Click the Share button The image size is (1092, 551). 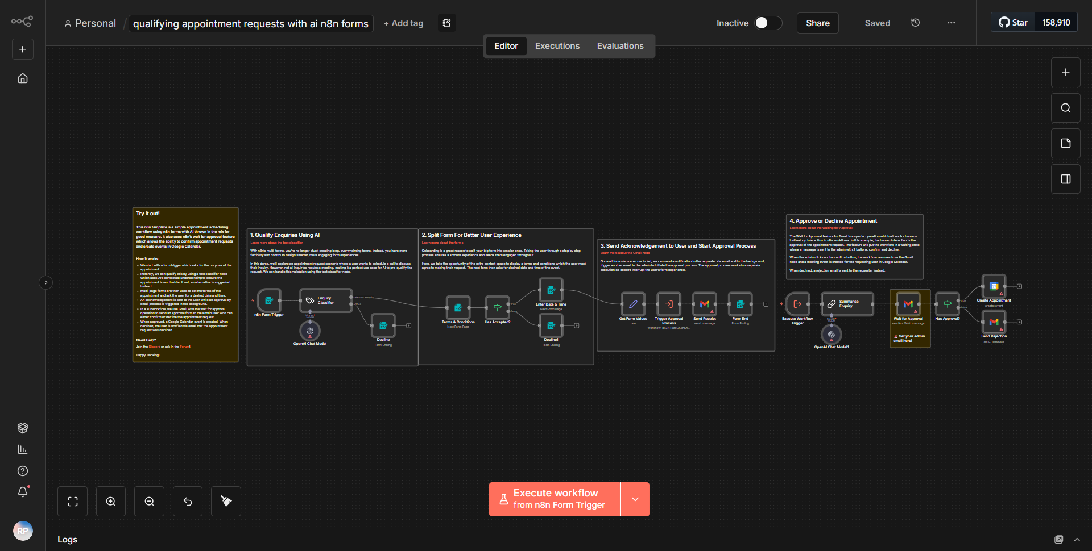pyautogui.click(x=817, y=23)
